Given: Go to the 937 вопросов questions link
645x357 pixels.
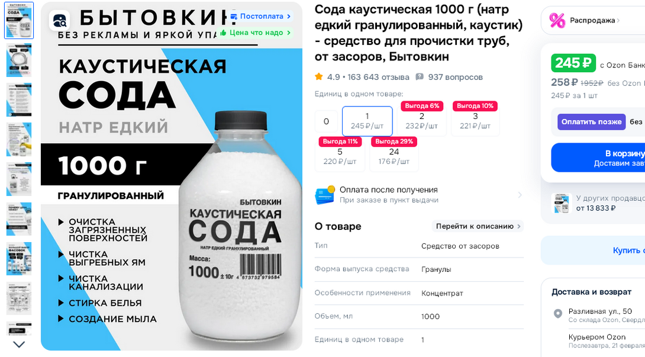Looking at the screenshot, I should pos(456,77).
